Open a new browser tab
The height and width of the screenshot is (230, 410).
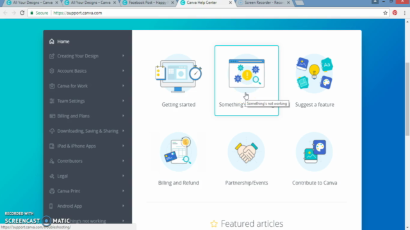(x=299, y=3)
